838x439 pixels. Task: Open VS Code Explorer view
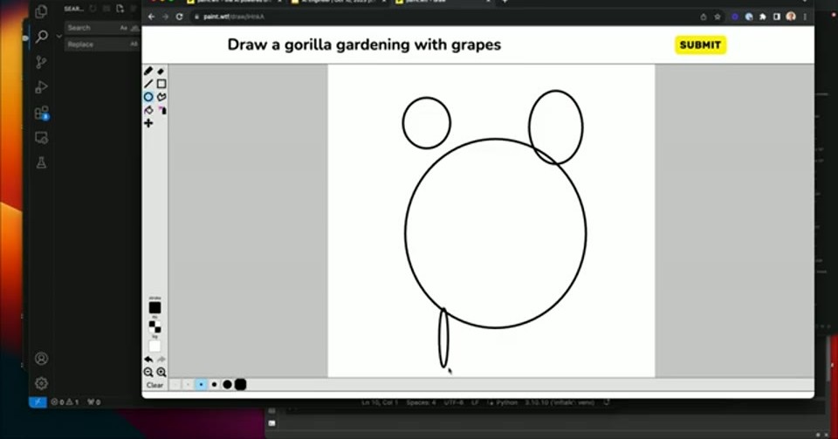point(41,11)
